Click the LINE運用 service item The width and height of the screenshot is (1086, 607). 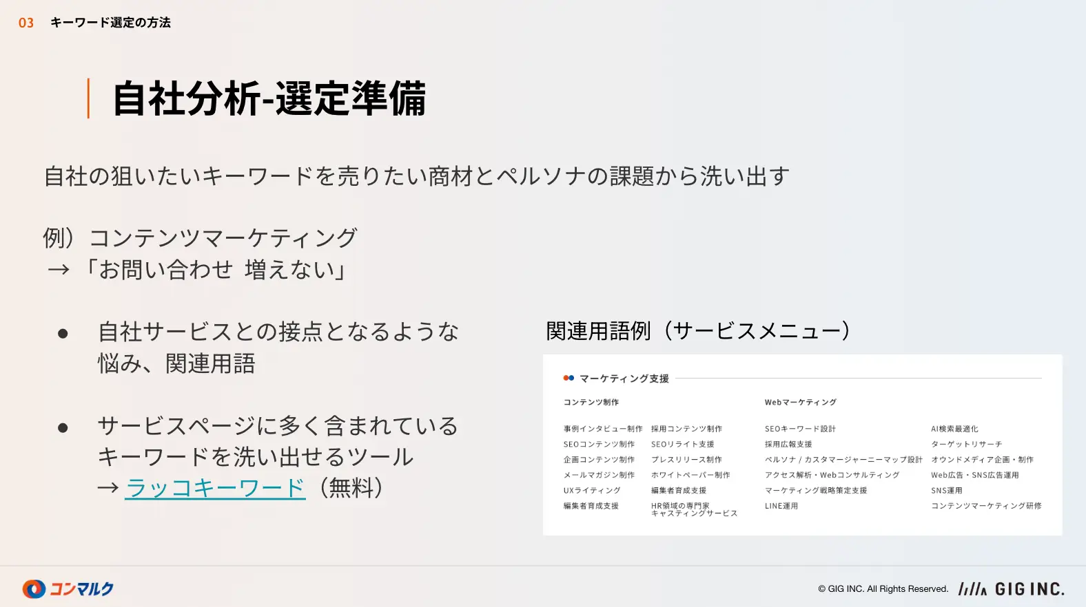[781, 506]
